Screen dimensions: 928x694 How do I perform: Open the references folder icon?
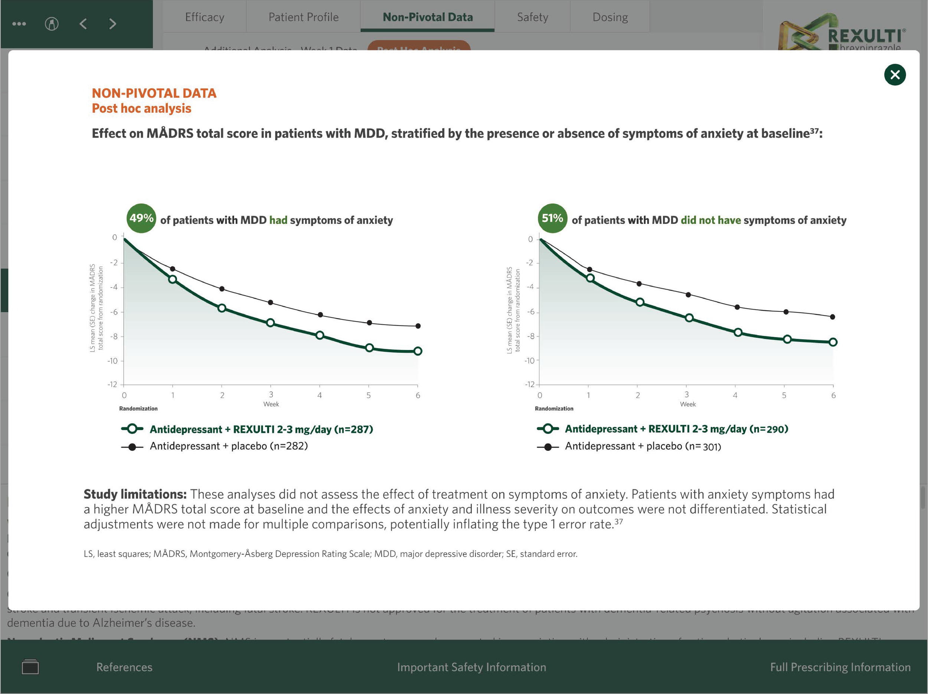pyautogui.click(x=30, y=667)
